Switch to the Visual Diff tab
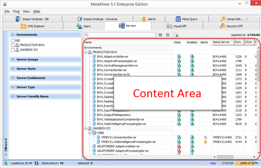 point(177,26)
